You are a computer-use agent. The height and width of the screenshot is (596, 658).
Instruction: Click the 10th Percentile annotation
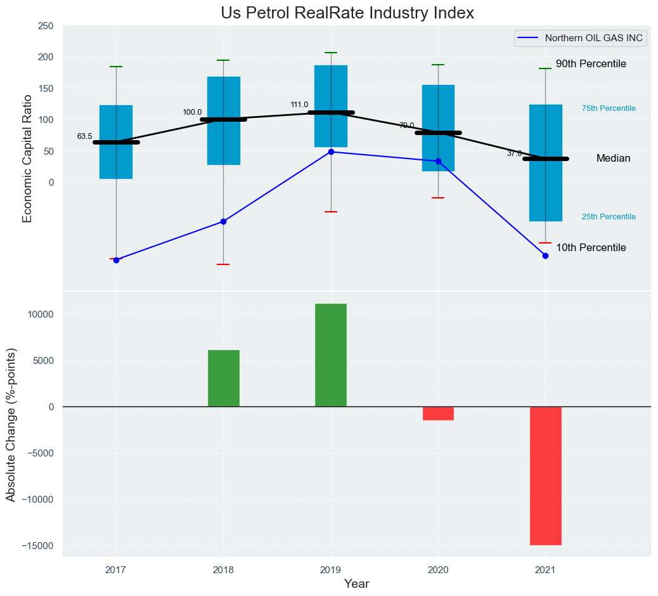coord(591,248)
